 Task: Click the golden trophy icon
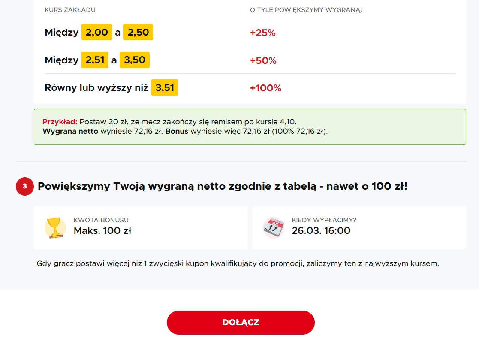[x=55, y=227]
